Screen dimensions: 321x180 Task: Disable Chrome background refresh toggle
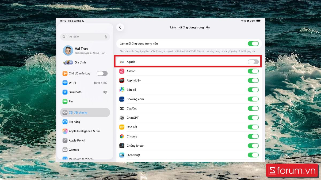253,137
